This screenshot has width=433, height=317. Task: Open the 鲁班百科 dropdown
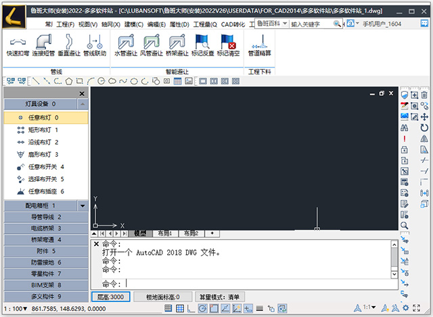coord(285,24)
